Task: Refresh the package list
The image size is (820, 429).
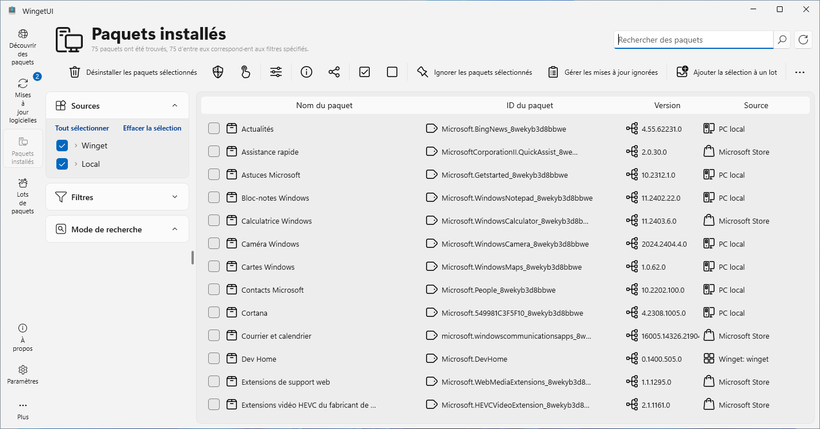Action: [x=803, y=40]
